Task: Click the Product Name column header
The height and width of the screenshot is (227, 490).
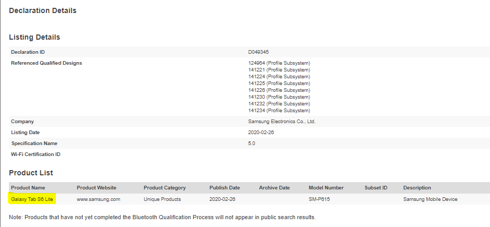Action: pyautogui.click(x=28, y=188)
